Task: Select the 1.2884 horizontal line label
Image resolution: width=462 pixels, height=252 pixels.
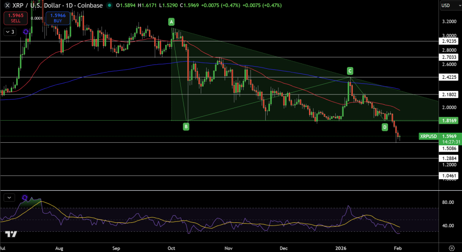Action: tap(450, 158)
